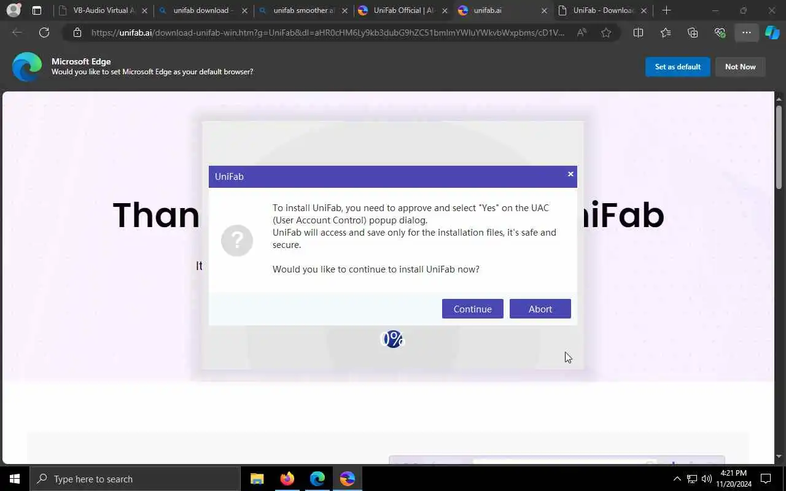
Task: Open Edge Settings and more menu
Action: click(747, 33)
